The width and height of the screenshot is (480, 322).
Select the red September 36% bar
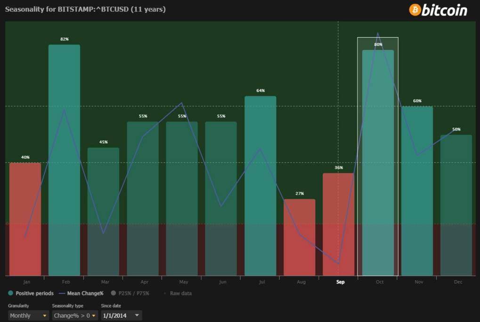coord(338,224)
